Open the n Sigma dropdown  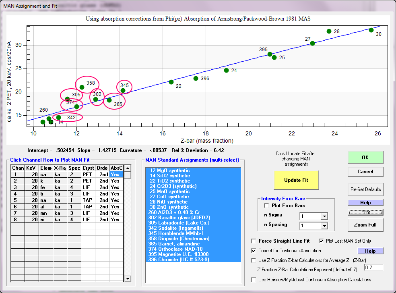point(324,216)
